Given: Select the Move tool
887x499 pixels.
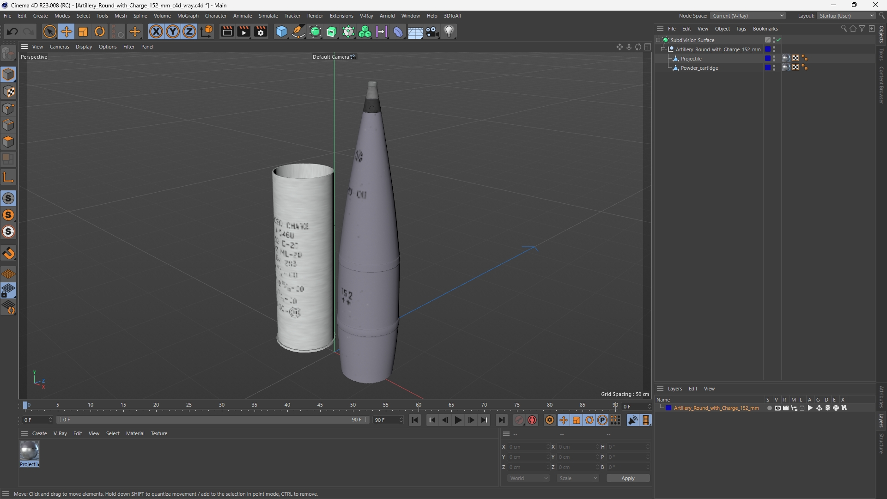Looking at the screenshot, I should [66, 31].
